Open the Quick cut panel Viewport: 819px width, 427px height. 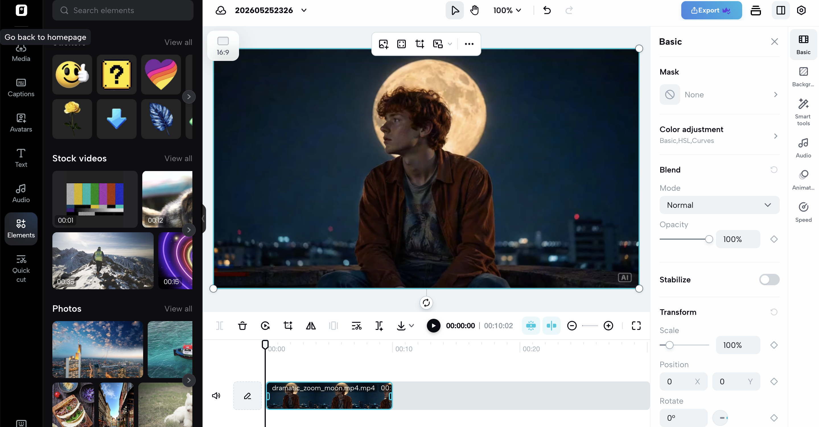pyautogui.click(x=21, y=268)
